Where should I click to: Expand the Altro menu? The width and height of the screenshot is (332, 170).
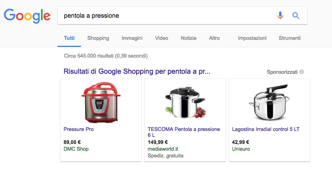214,38
